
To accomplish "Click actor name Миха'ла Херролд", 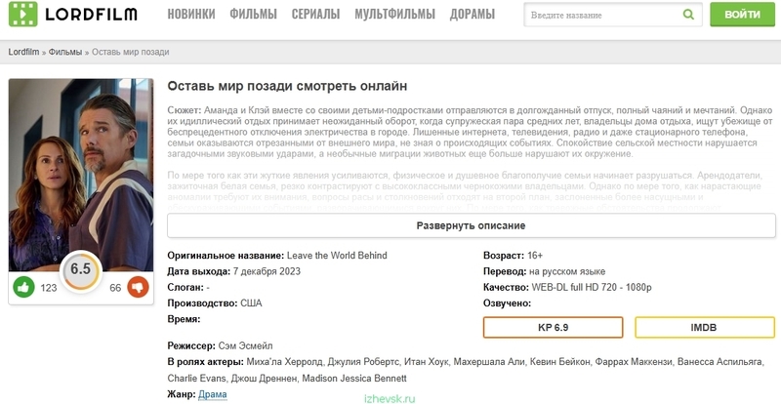I will tap(285, 362).
